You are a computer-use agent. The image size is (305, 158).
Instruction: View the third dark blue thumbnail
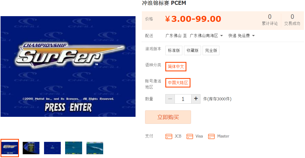coord(52,148)
